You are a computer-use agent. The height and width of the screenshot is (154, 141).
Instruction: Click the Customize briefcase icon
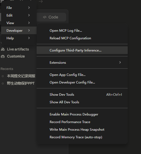point(3,56)
